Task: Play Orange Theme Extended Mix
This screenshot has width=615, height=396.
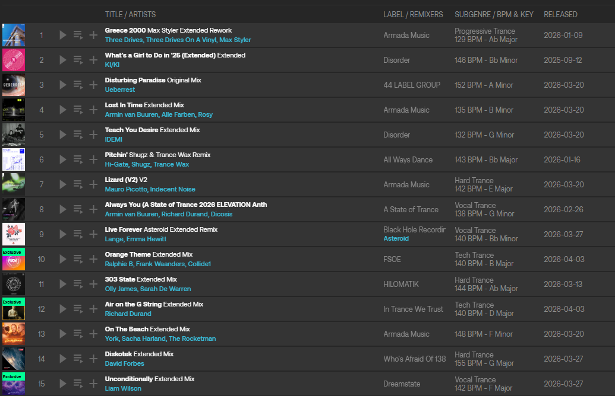Action: pyautogui.click(x=63, y=259)
